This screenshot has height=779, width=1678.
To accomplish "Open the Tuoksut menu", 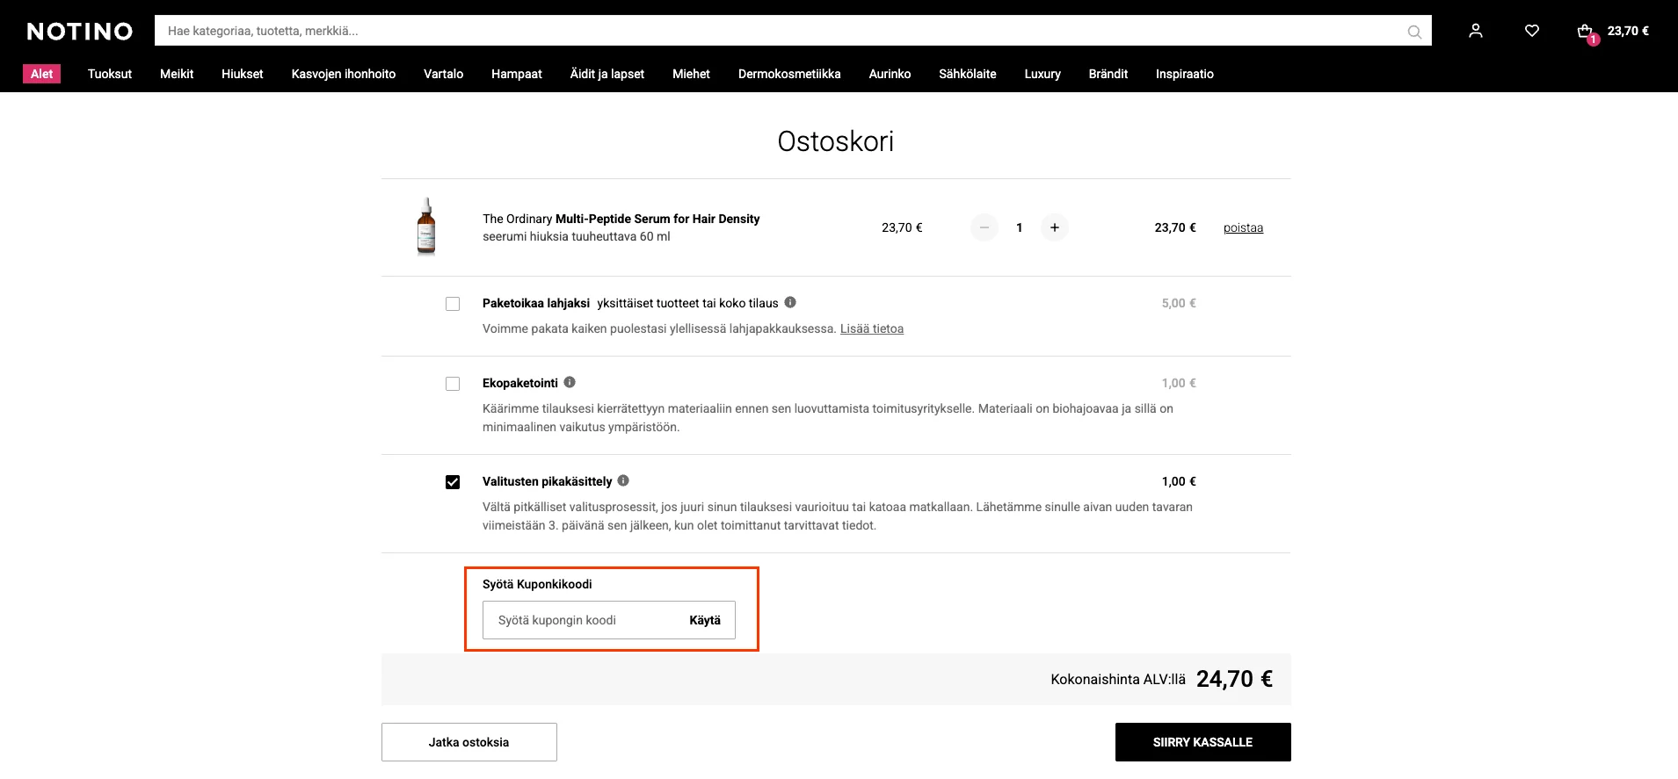I will click(x=110, y=74).
